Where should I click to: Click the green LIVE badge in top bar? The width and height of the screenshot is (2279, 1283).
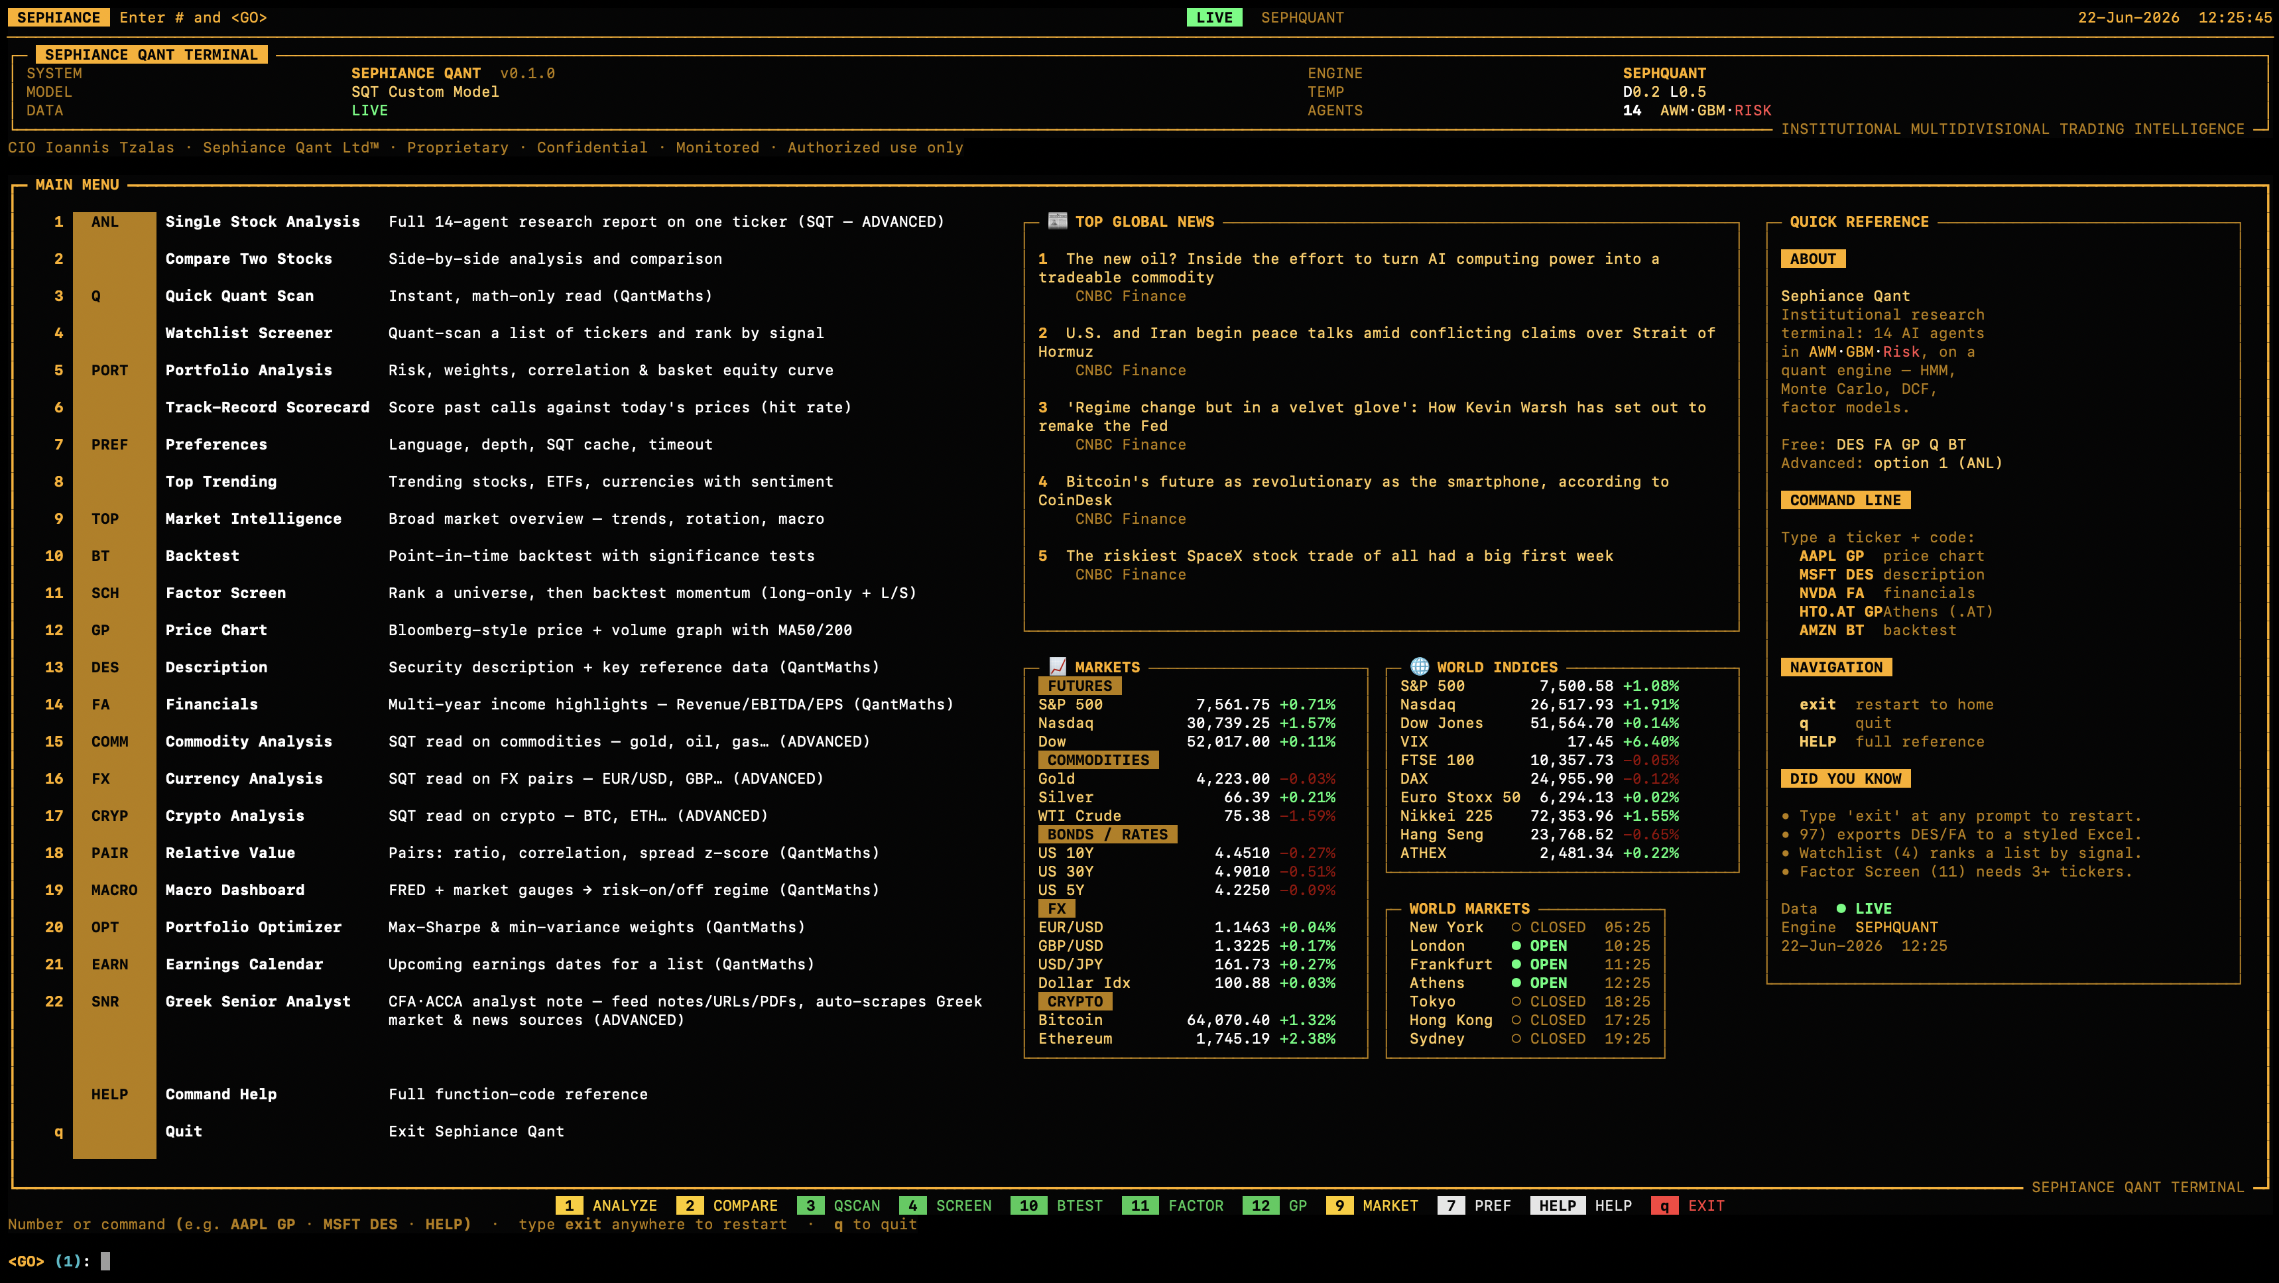pos(1214,18)
